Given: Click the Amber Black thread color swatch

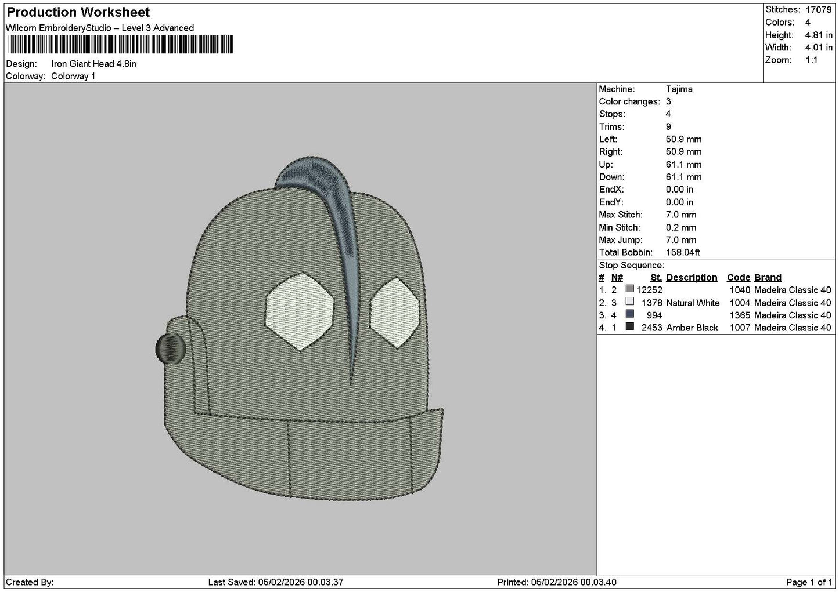Looking at the screenshot, I should [629, 327].
